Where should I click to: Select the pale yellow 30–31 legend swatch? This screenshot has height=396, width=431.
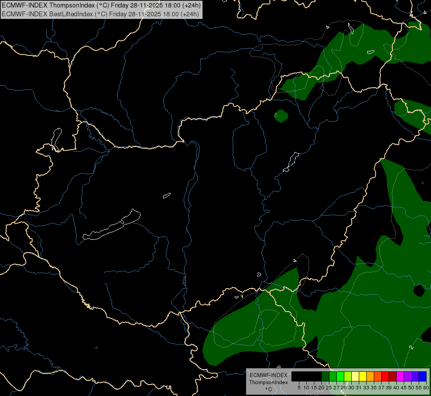tap(355, 376)
